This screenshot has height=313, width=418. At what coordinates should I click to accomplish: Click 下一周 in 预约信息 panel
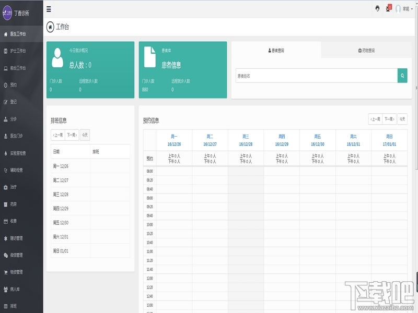389,119
